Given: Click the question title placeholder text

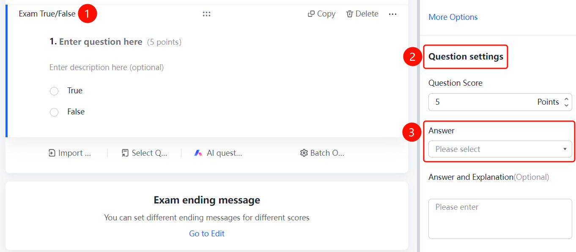Looking at the screenshot, I should click(101, 42).
